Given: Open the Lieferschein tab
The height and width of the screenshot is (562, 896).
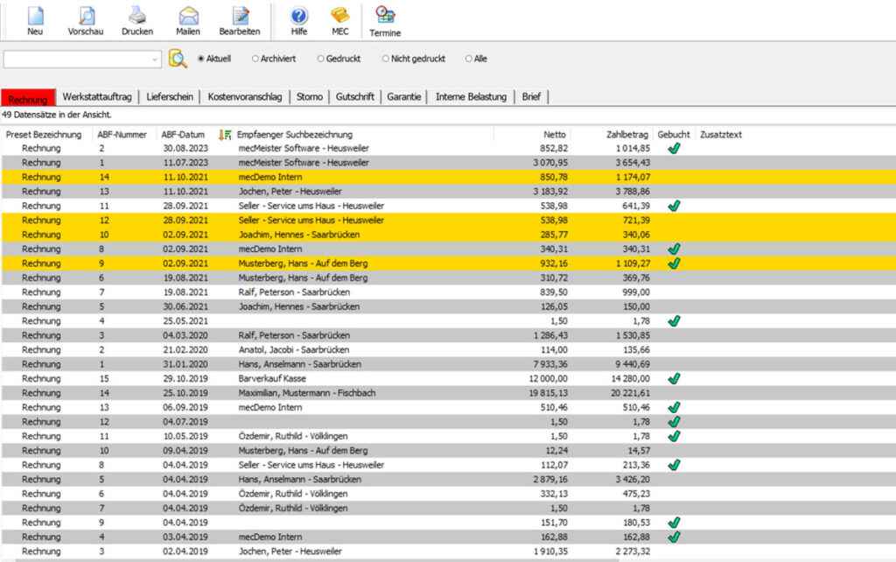Looking at the screenshot, I should pos(170,97).
